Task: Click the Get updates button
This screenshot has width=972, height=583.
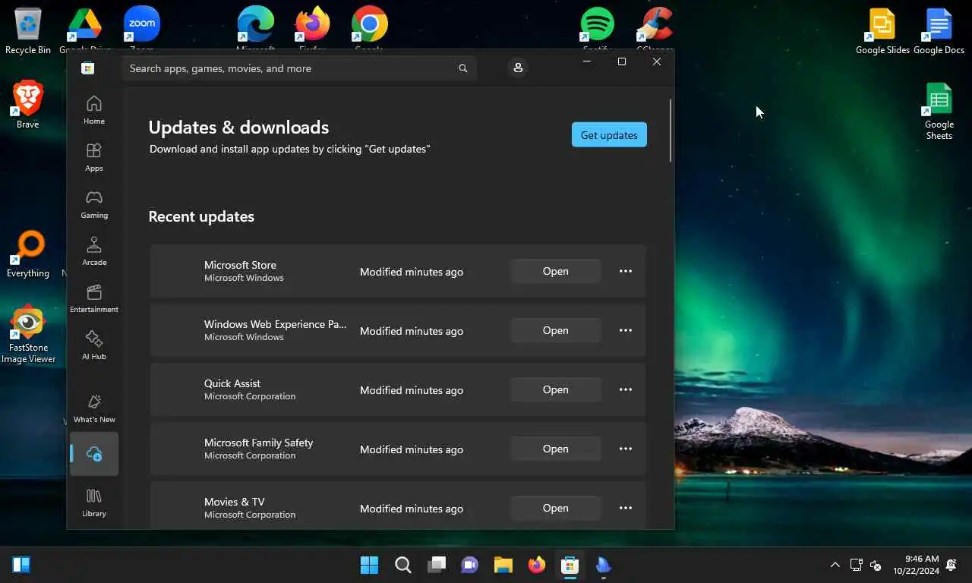Action: [x=609, y=134]
